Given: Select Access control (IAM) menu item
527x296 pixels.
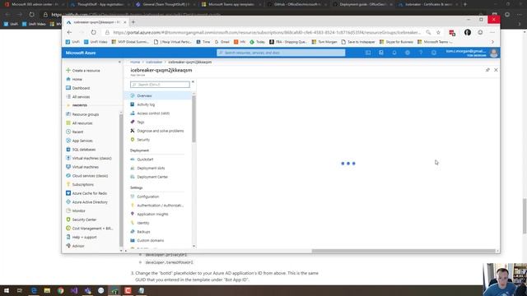Looking at the screenshot, I should click(150, 113).
